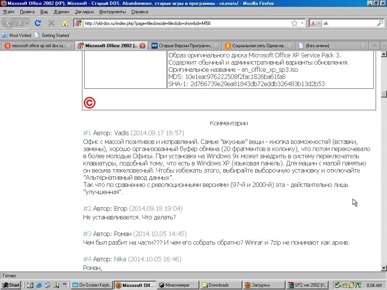Click the yellow lightning bolt tray icon
387x290 pixels.
[351, 285]
